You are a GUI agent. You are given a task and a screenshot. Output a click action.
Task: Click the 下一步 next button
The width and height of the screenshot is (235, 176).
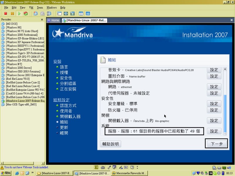coord(216,144)
